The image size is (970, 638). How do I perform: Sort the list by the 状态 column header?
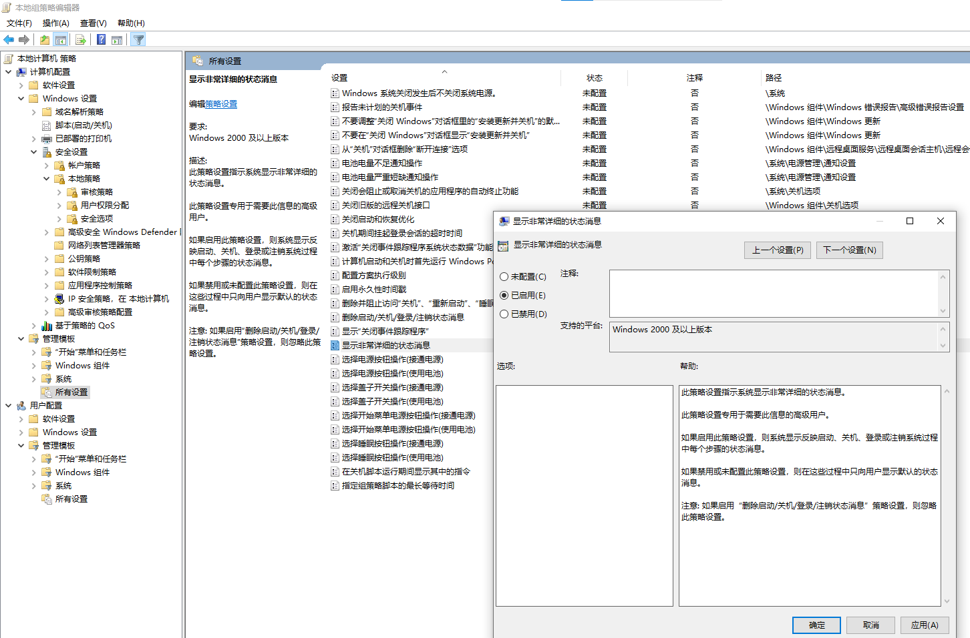595,78
